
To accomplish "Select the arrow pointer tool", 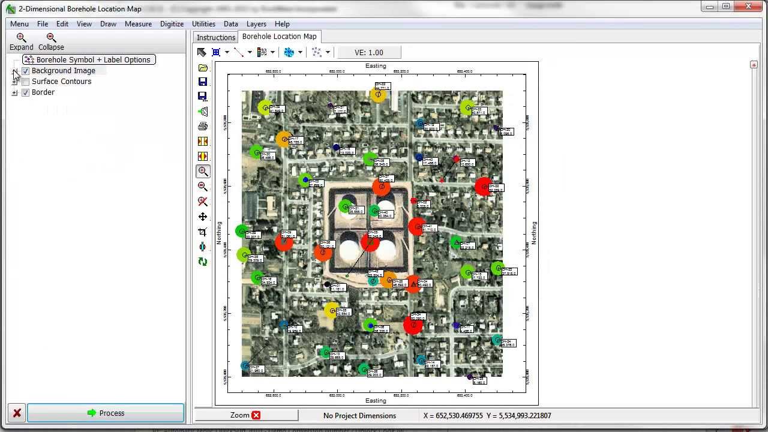I will (x=202, y=52).
